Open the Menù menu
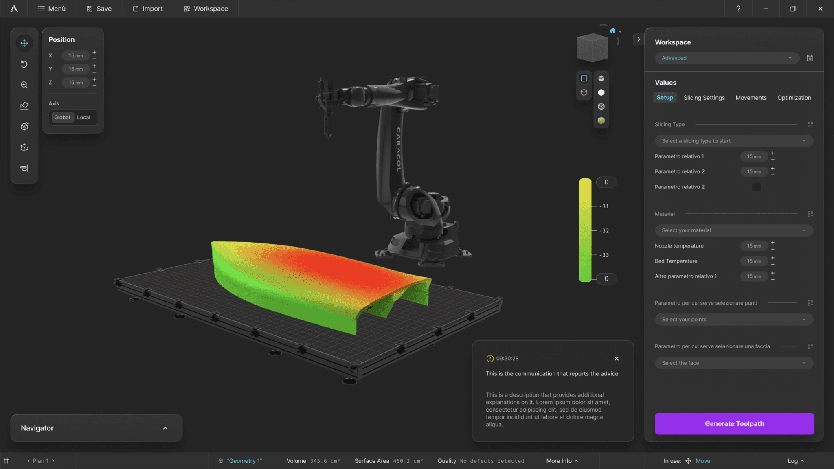The height and width of the screenshot is (469, 834). (x=52, y=9)
